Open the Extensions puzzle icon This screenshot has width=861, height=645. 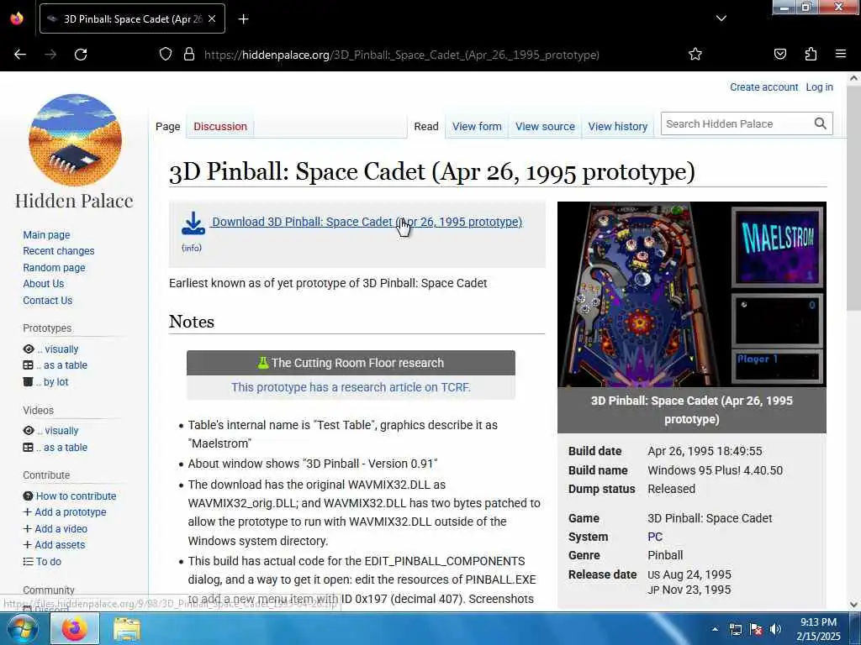(x=811, y=54)
